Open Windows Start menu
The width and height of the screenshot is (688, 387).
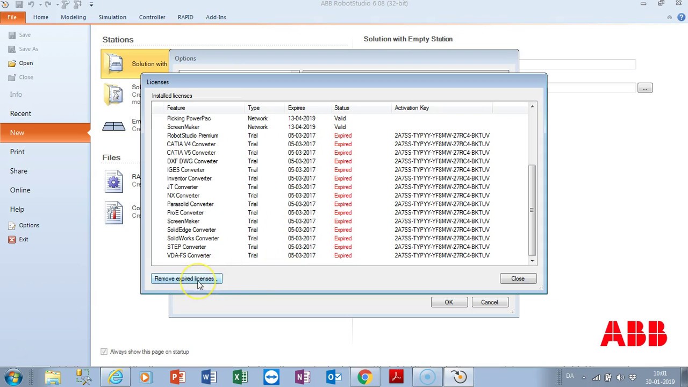click(13, 377)
